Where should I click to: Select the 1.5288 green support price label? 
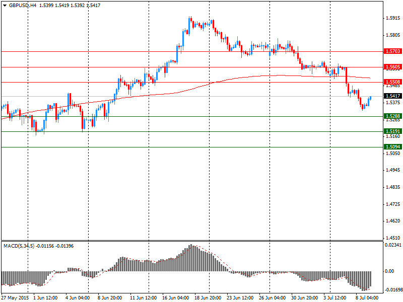click(393, 116)
